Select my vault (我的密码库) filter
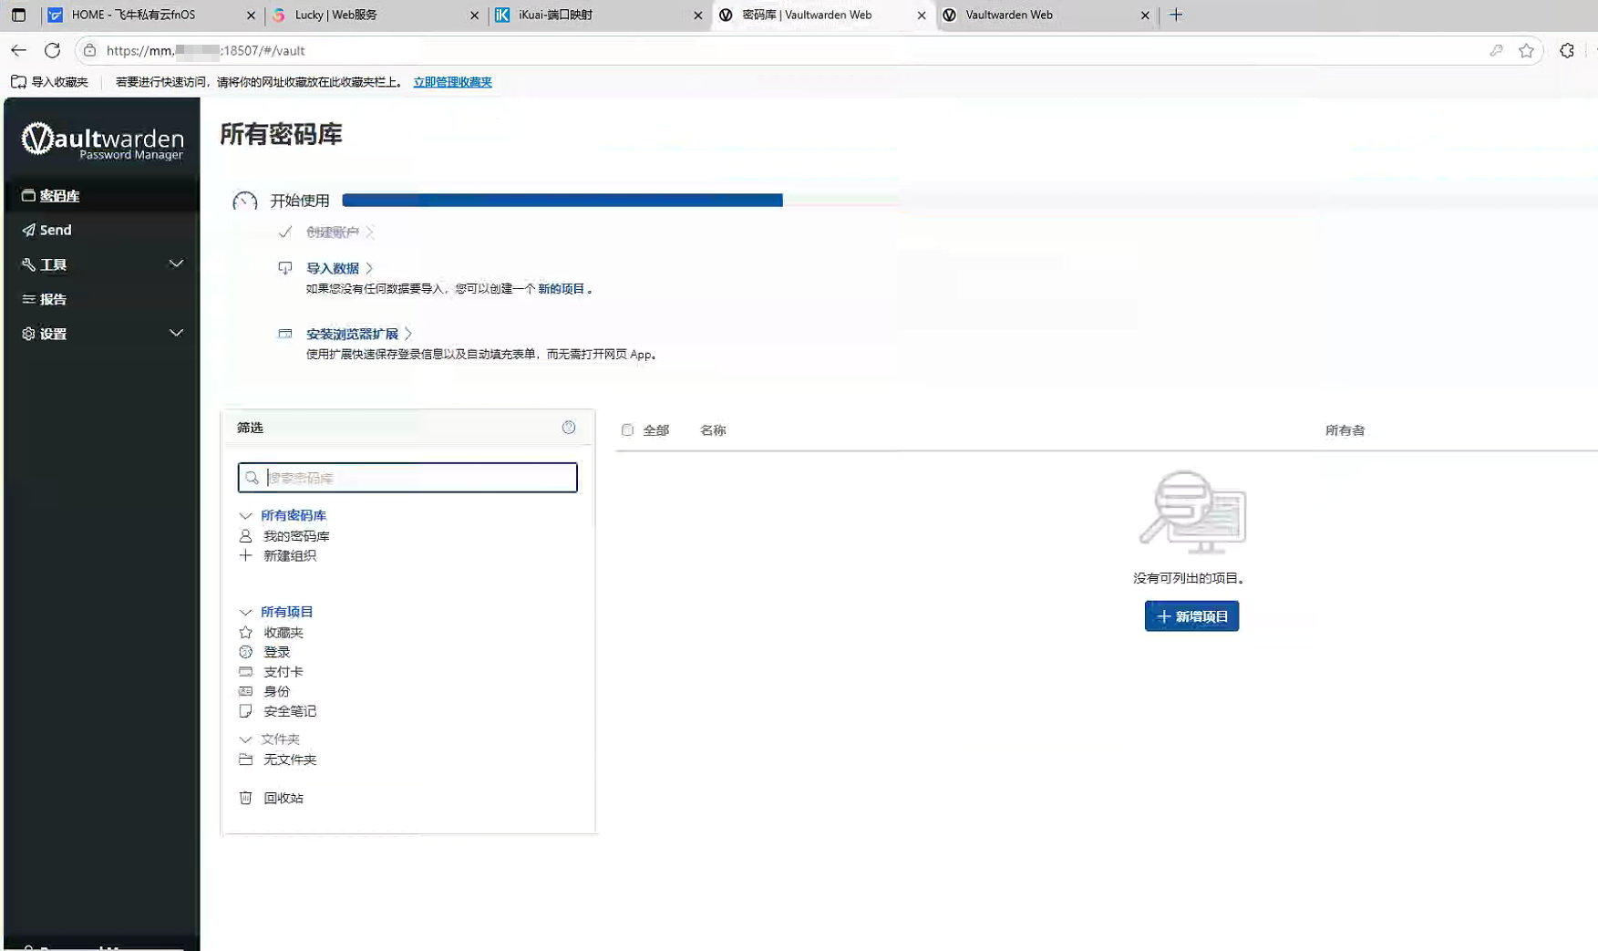This screenshot has width=1598, height=951. pos(295,536)
